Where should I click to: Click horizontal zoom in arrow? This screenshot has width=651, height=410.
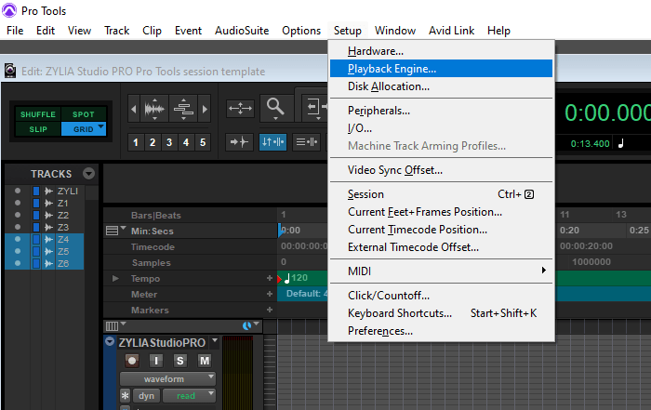click(x=205, y=109)
